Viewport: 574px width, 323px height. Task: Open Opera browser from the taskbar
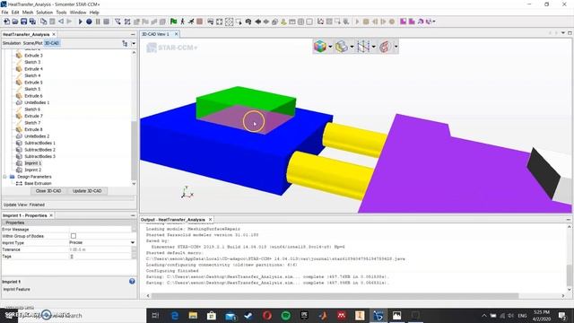coord(267,315)
